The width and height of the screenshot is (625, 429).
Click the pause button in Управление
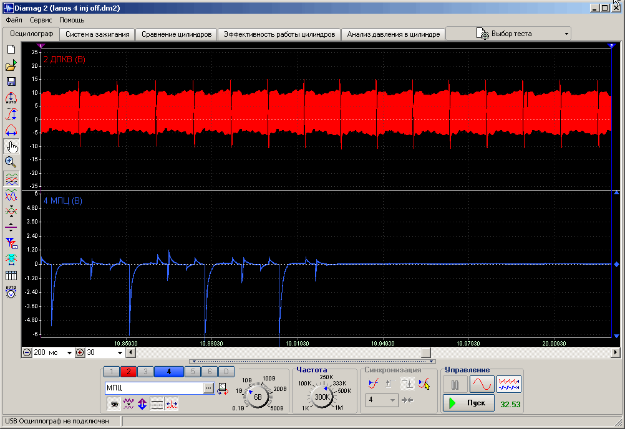point(455,385)
